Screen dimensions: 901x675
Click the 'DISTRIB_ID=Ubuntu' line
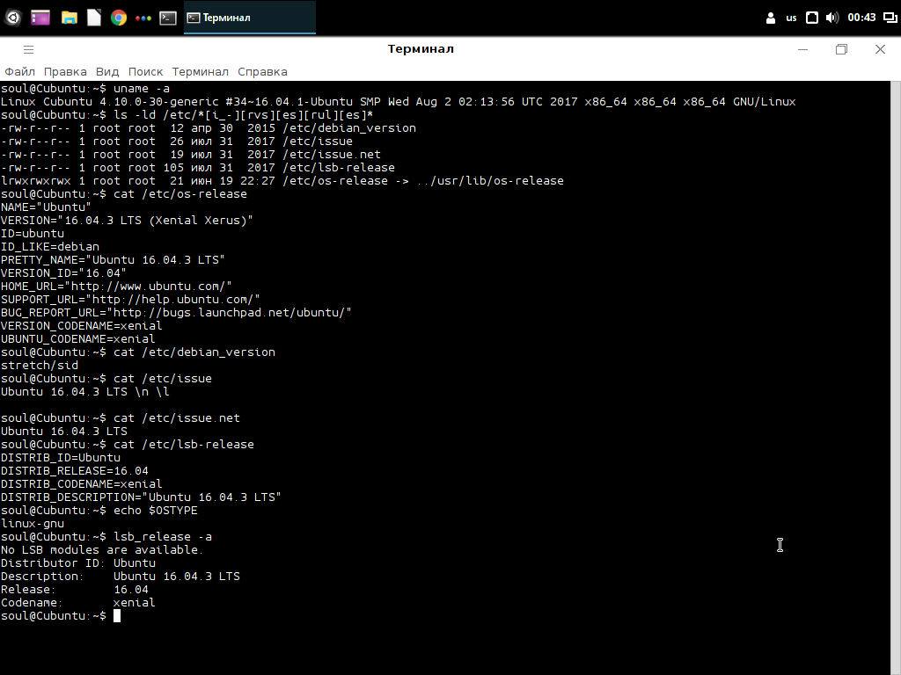[61, 458]
